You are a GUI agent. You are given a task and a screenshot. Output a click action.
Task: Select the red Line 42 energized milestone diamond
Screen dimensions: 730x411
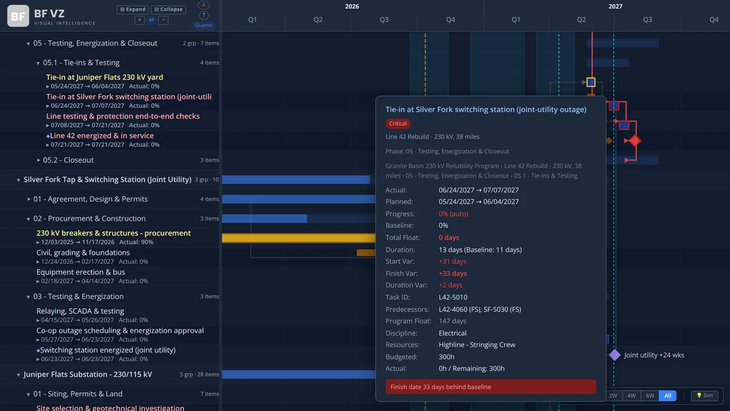click(634, 141)
